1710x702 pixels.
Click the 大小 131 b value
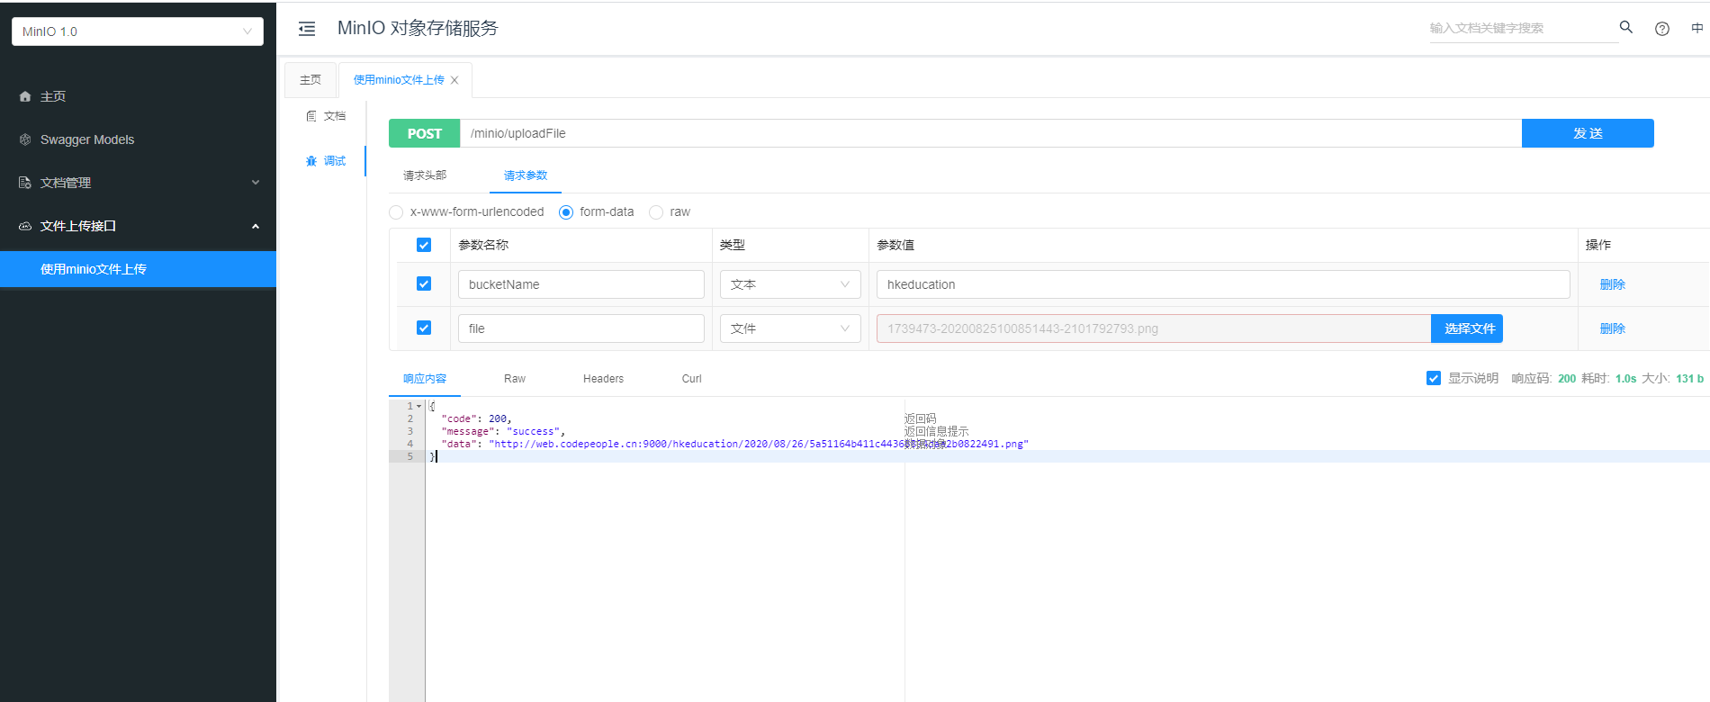click(x=1689, y=379)
